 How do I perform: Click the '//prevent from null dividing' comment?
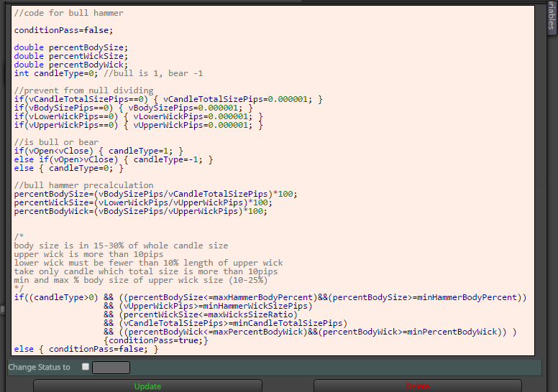coord(83,90)
